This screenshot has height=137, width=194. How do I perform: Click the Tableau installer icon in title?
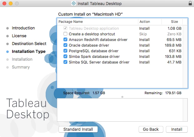click(74, 3)
